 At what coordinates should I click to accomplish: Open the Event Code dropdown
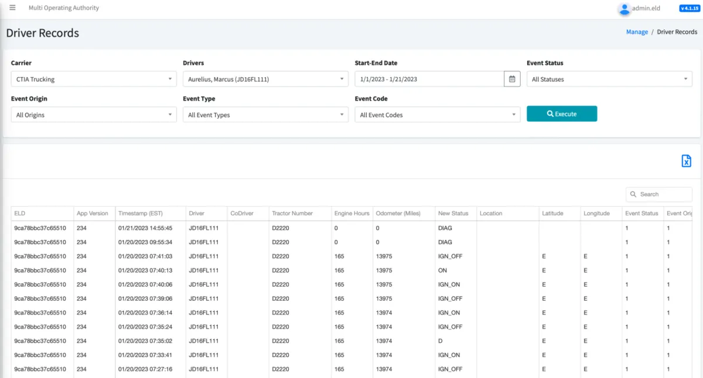click(x=437, y=115)
